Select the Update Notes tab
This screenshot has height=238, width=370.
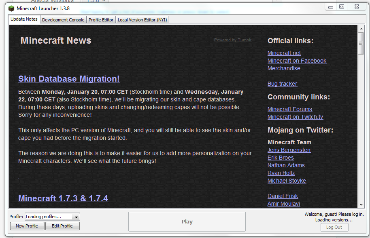click(24, 19)
